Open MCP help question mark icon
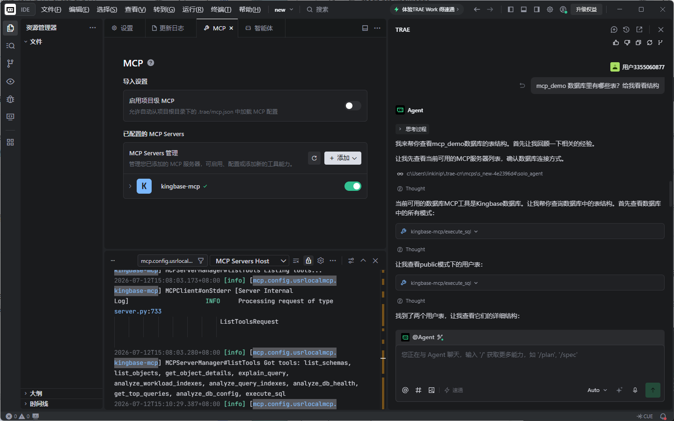The width and height of the screenshot is (674, 421). tap(151, 63)
